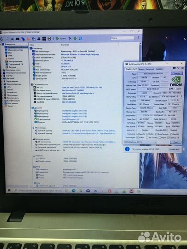Switch to the Advanced tab in GPU-Z

[150, 69]
